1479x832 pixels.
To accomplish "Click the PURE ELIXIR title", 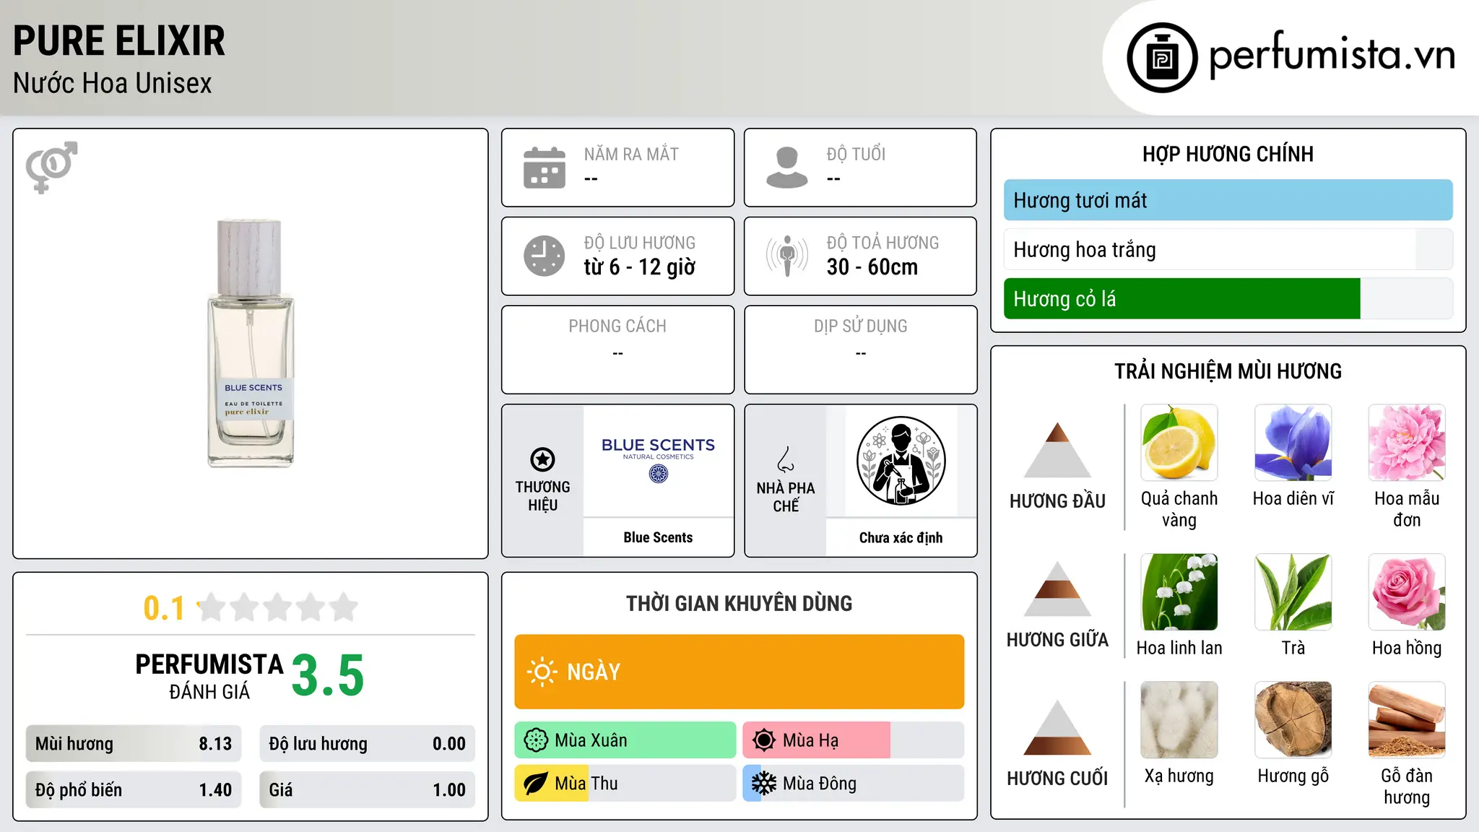I will [x=119, y=40].
